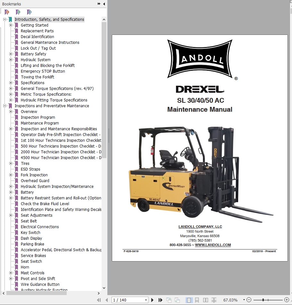Collapse the Bookmarks panel with the left arrow
This screenshot has height=305, width=292.
point(104,4)
